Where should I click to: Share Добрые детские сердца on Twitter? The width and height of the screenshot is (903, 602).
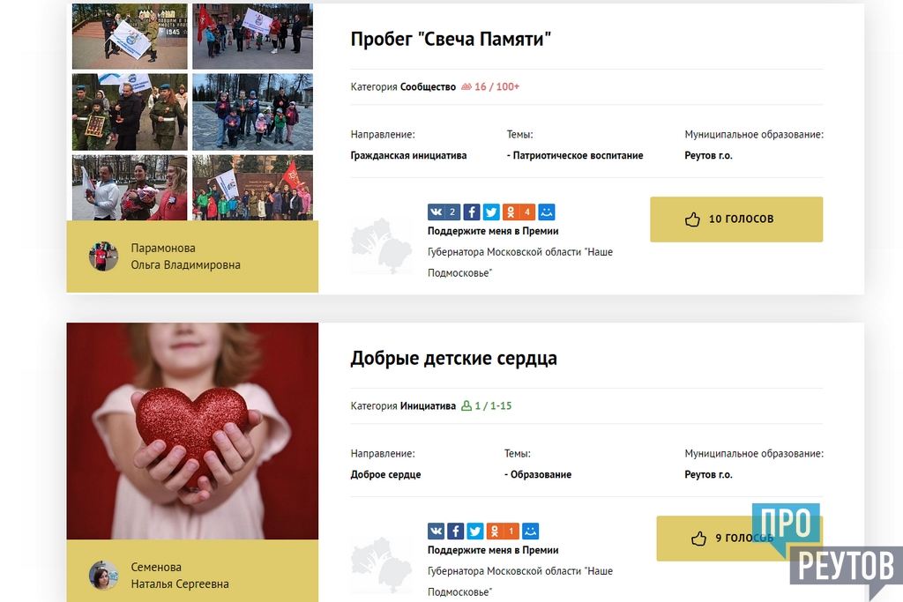click(475, 531)
